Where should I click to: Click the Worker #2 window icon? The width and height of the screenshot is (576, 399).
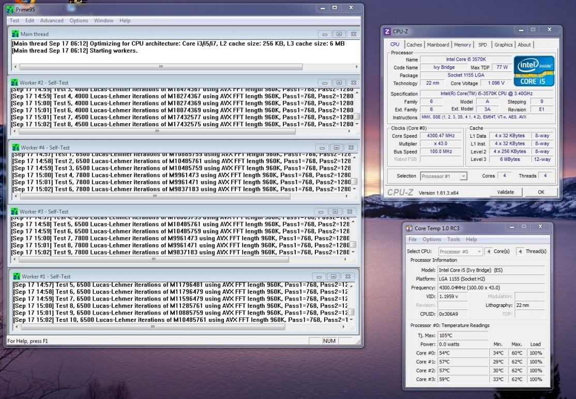(x=14, y=82)
